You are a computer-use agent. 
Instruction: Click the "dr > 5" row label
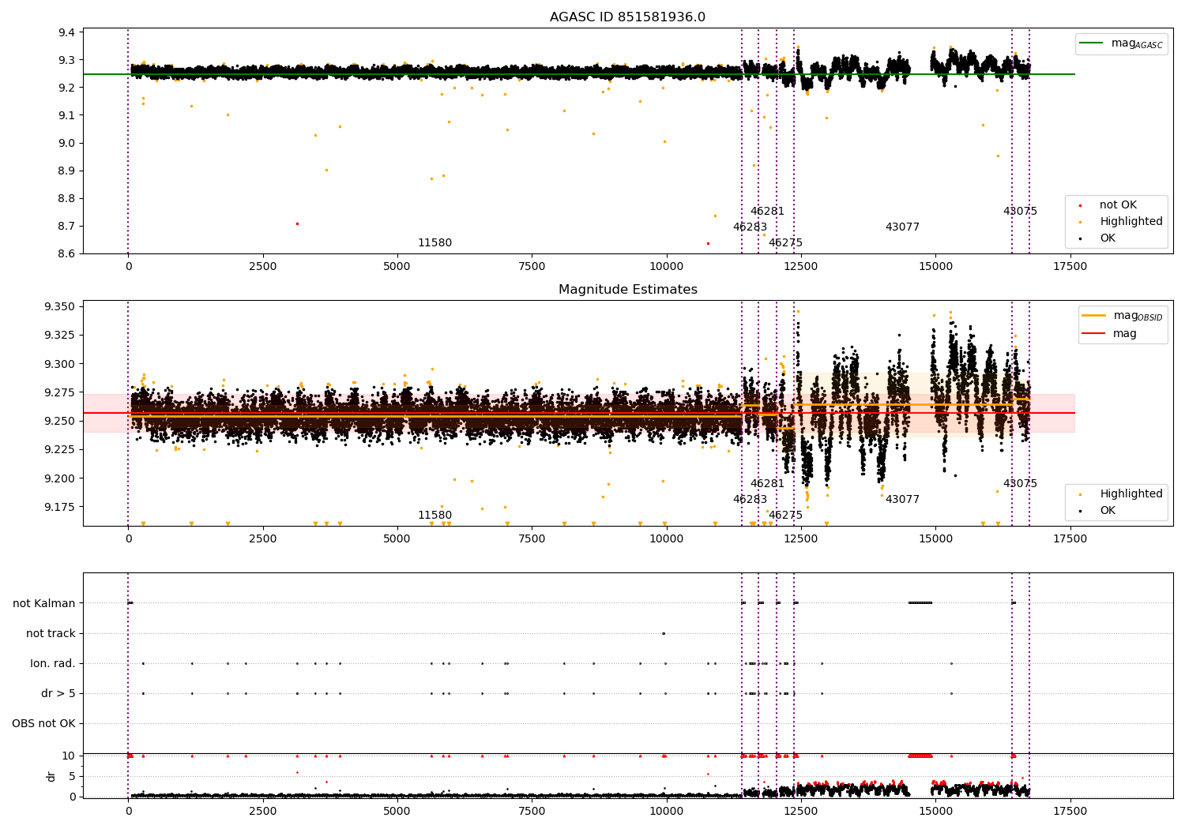(x=58, y=694)
